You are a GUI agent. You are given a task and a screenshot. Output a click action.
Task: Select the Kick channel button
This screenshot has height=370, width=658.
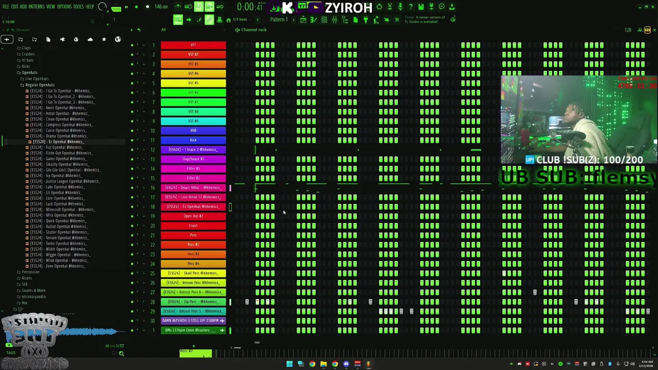(x=193, y=140)
